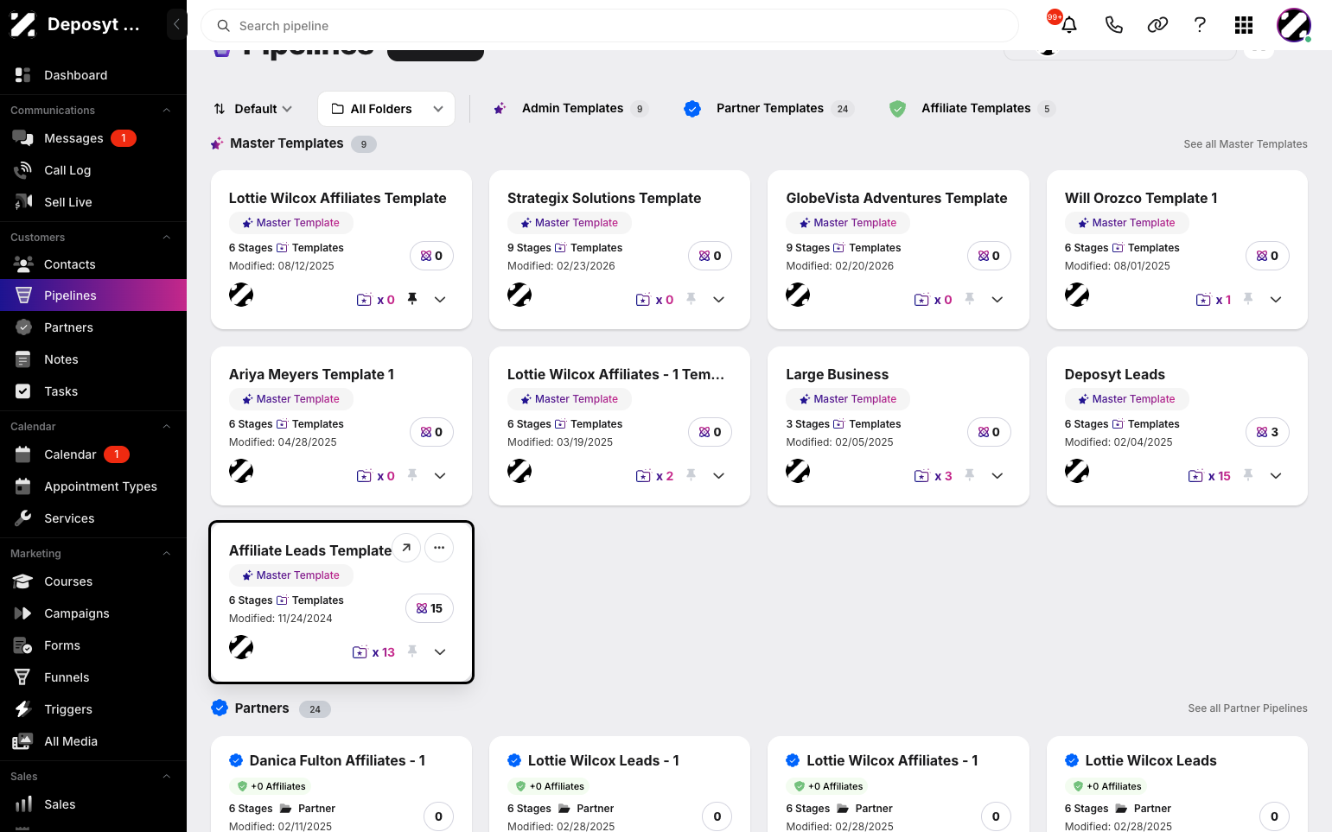Screen dimensions: 1332x832
Task: Click the Search pipeline field
Action: (609, 26)
